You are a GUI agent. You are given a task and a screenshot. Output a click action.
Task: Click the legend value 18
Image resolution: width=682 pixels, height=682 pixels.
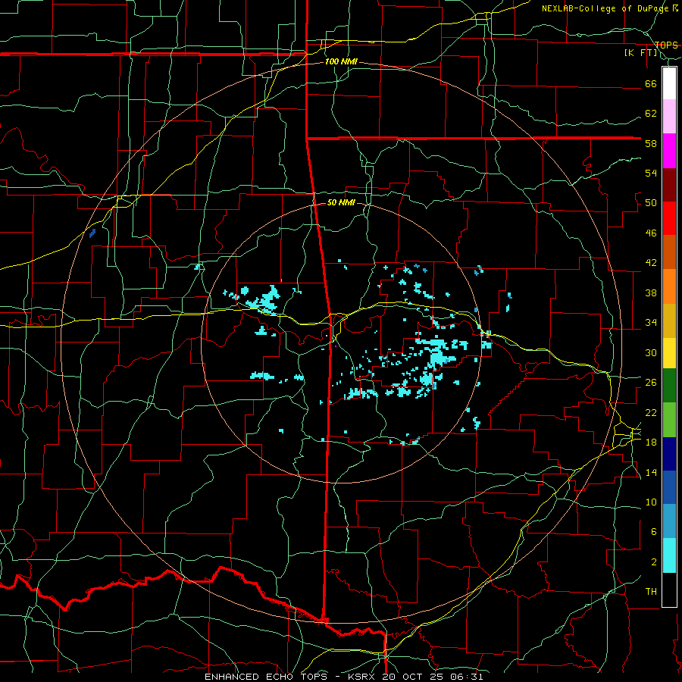(651, 443)
